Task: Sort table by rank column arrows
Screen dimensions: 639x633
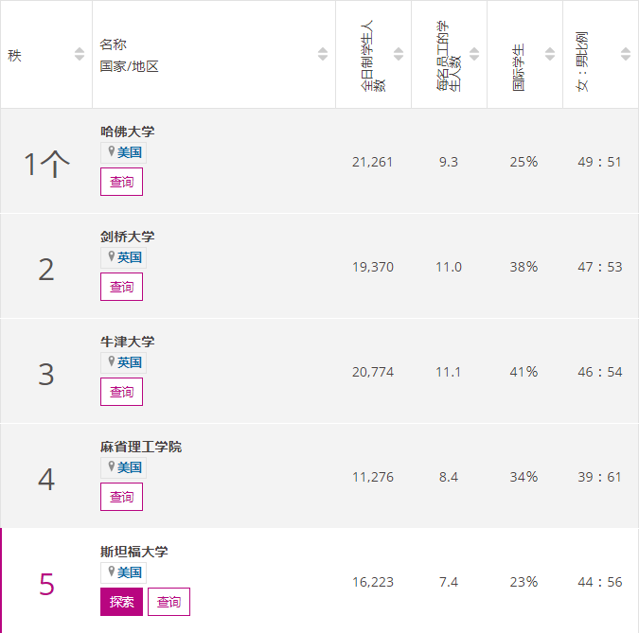Action: (80, 55)
